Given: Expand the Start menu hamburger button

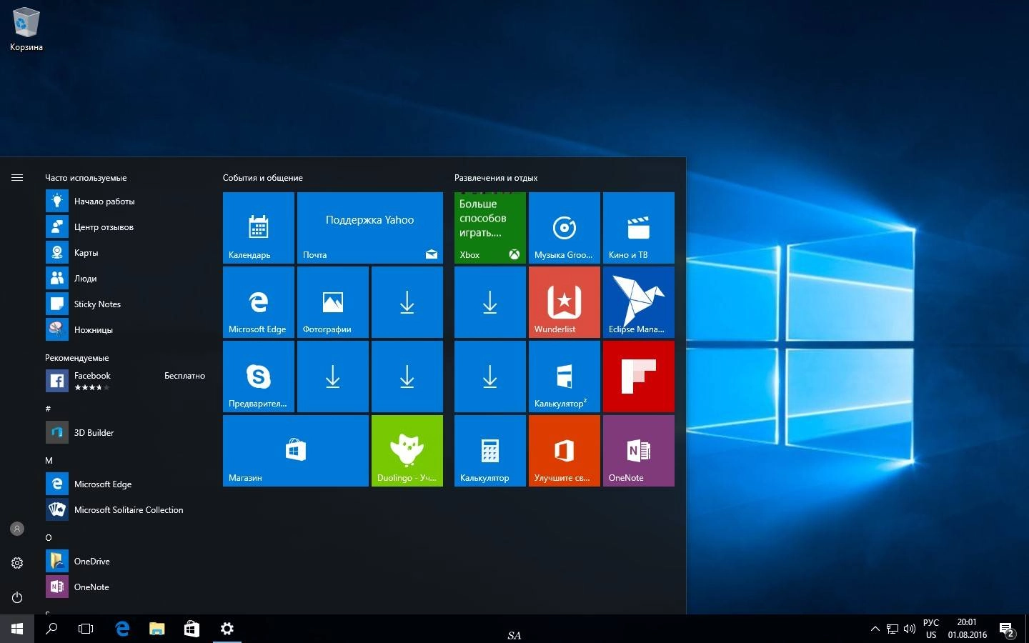Looking at the screenshot, I should pos(17,178).
